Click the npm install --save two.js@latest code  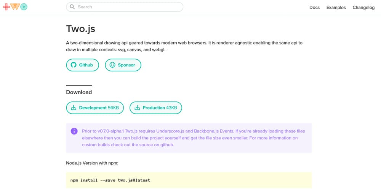[x=110, y=180]
